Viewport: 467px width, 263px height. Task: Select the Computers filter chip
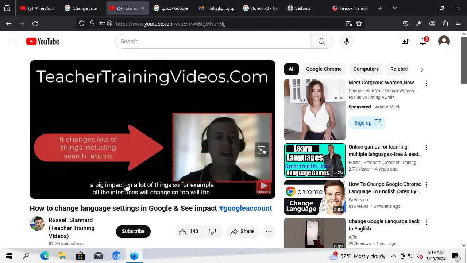coord(366,69)
